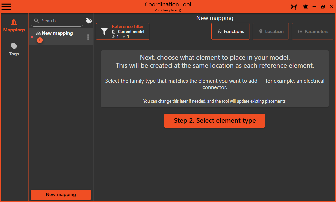The image size is (336, 202).
Task: Click the Parameters button
Action: point(312,31)
